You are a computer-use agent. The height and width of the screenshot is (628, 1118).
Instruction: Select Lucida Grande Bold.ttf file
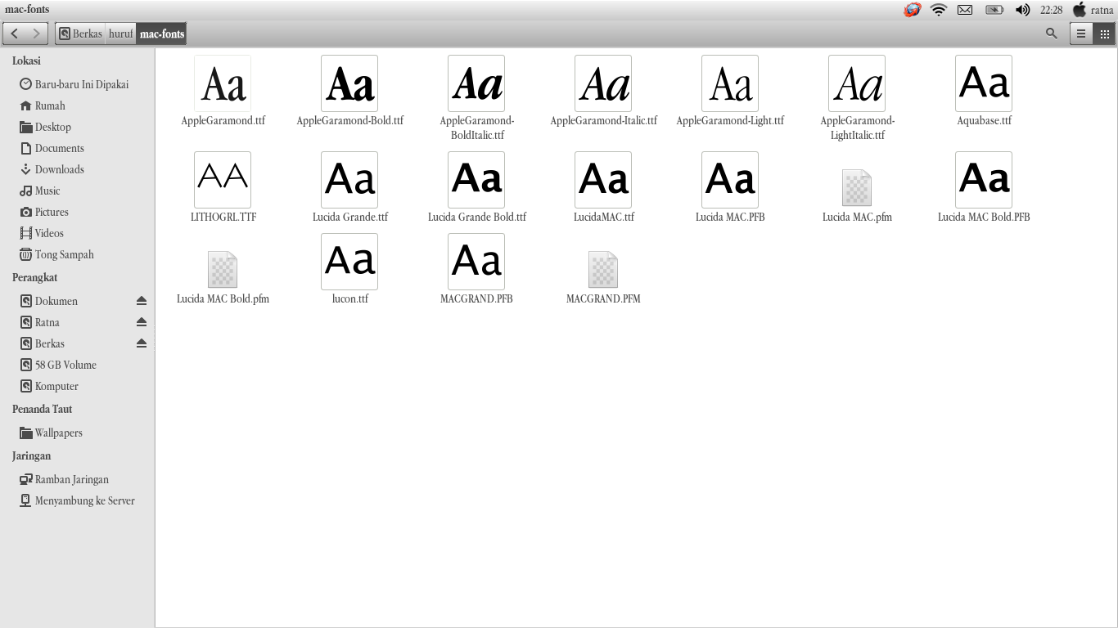click(x=476, y=187)
